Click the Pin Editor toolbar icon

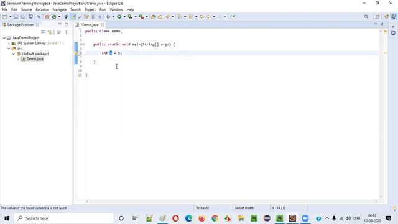pos(233,17)
